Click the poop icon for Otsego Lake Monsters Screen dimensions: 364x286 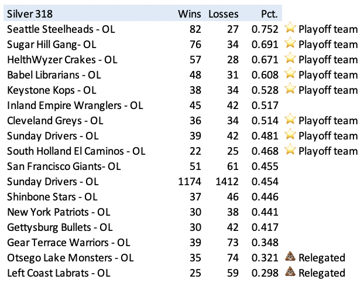click(x=290, y=257)
